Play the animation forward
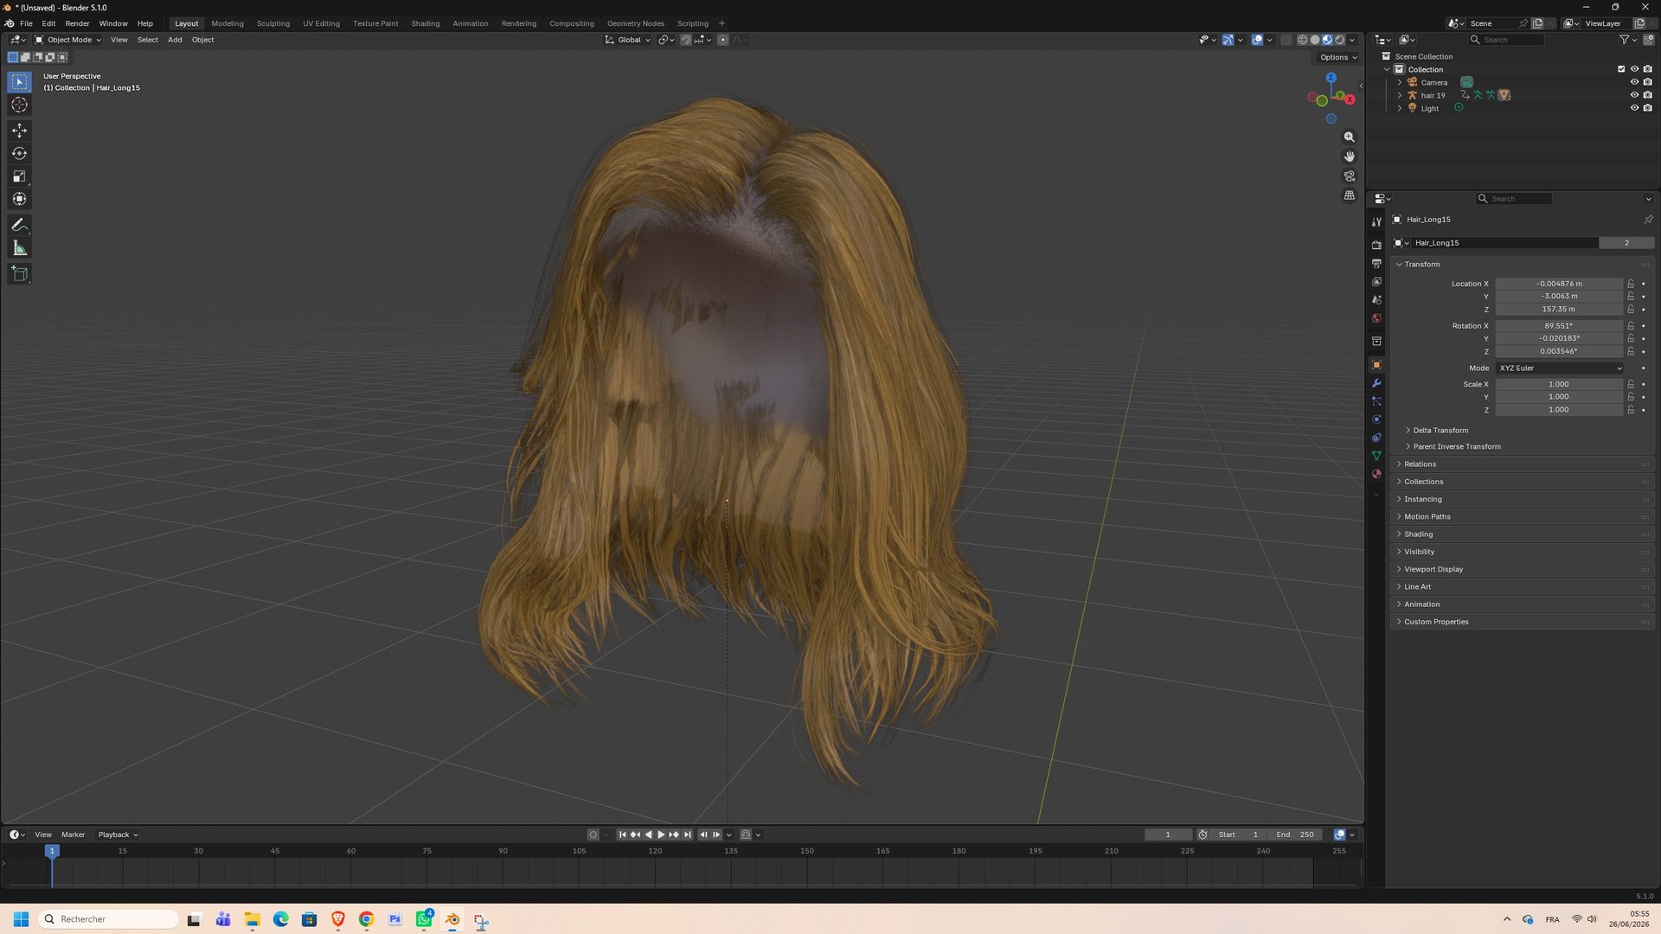This screenshot has width=1661, height=934. 661,835
